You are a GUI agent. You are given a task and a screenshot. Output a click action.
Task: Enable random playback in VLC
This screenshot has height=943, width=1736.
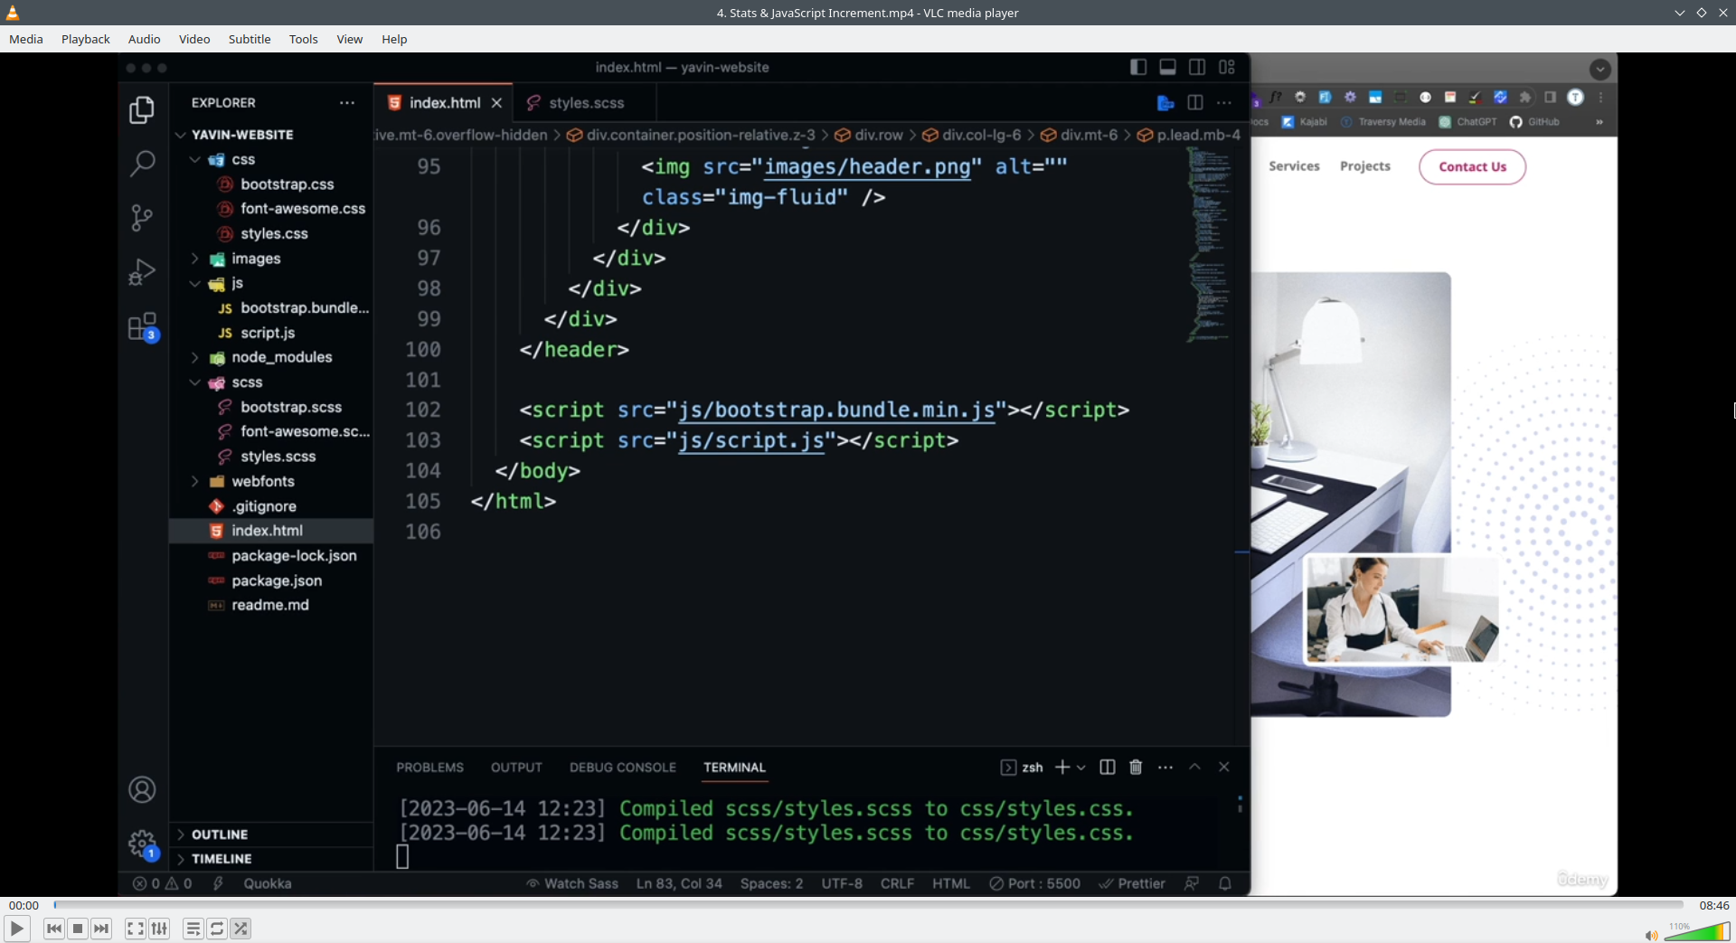(x=241, y=929)
